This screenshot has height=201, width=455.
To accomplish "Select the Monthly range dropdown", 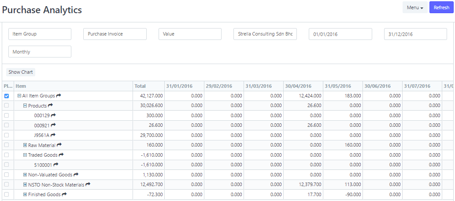I will (x=40, y=52).
